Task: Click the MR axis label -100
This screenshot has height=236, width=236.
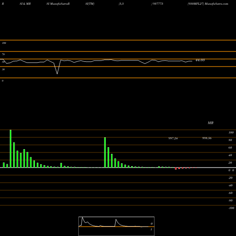Action: coord(231,208)
